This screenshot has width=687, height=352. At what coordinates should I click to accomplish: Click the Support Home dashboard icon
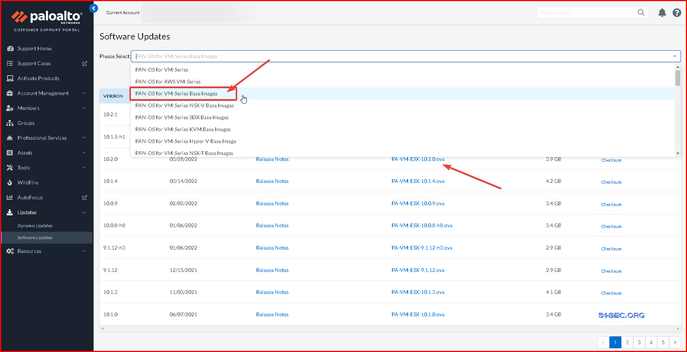(x=10, y=48)
